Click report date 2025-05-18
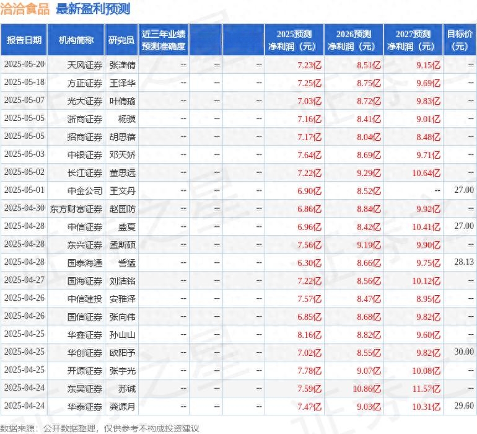477x434 pixels. click(24, 82)
